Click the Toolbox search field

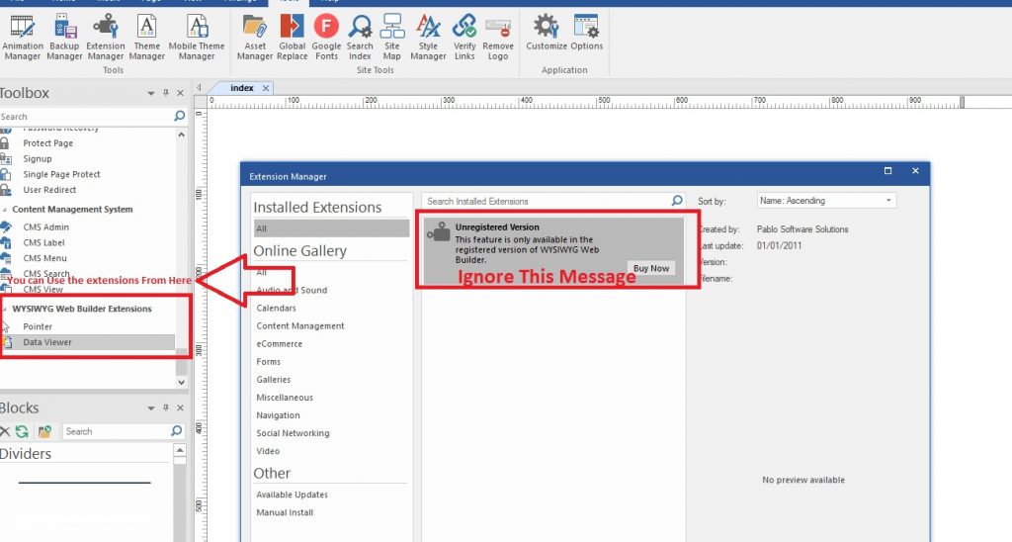[86, 117]
